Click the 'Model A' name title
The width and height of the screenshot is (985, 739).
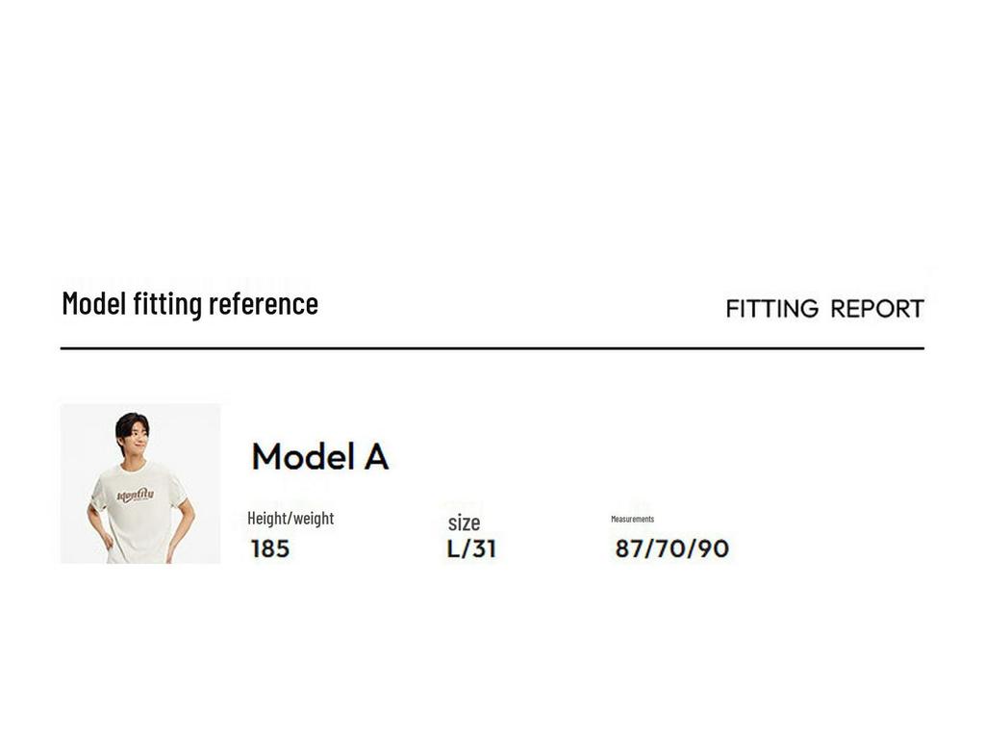click(x=319, y=456)
